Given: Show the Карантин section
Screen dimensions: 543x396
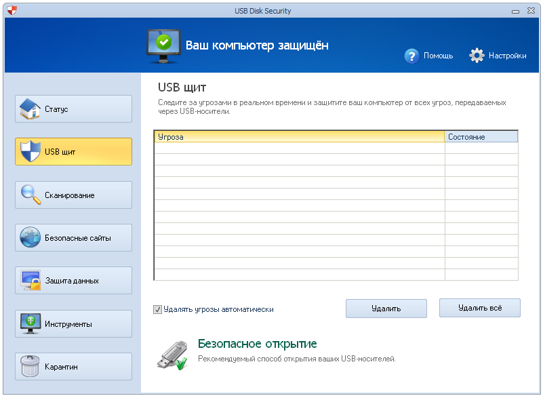Looking at the screenshot, I should (x=73, y=366).
